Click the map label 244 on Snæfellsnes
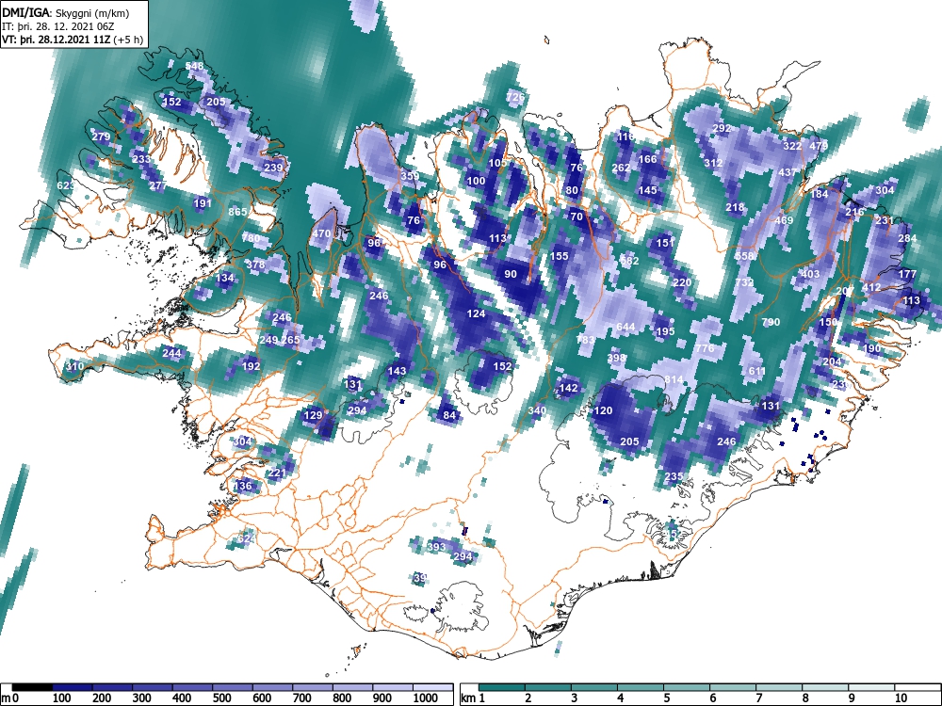 pyautogui.click(x=171, y=353)
